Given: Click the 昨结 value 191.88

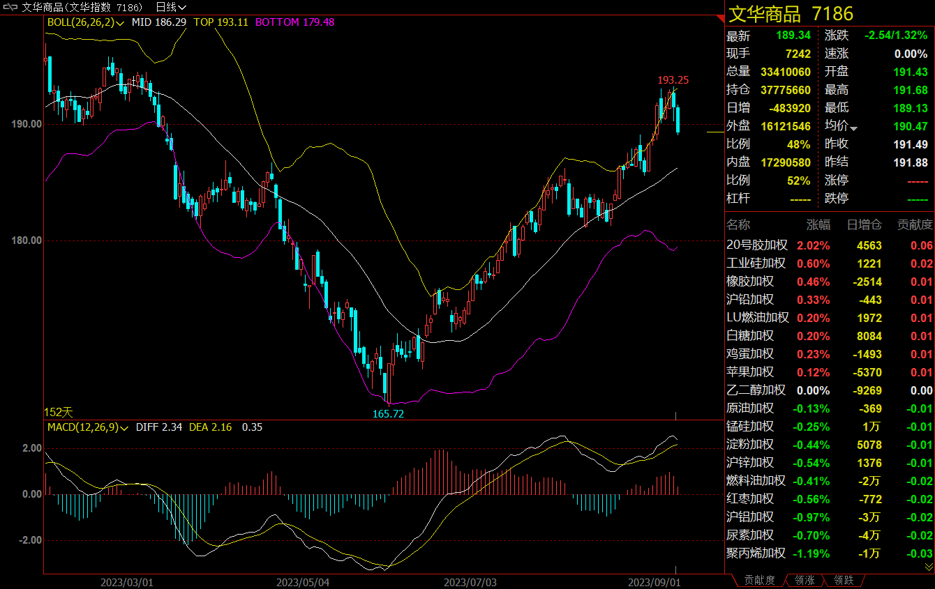Looking at the screenshot, I should tap(911, 162).
